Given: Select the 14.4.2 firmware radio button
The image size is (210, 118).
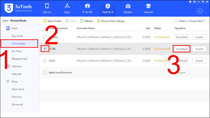Looking at the screenshot, I should tap(45, 61).
